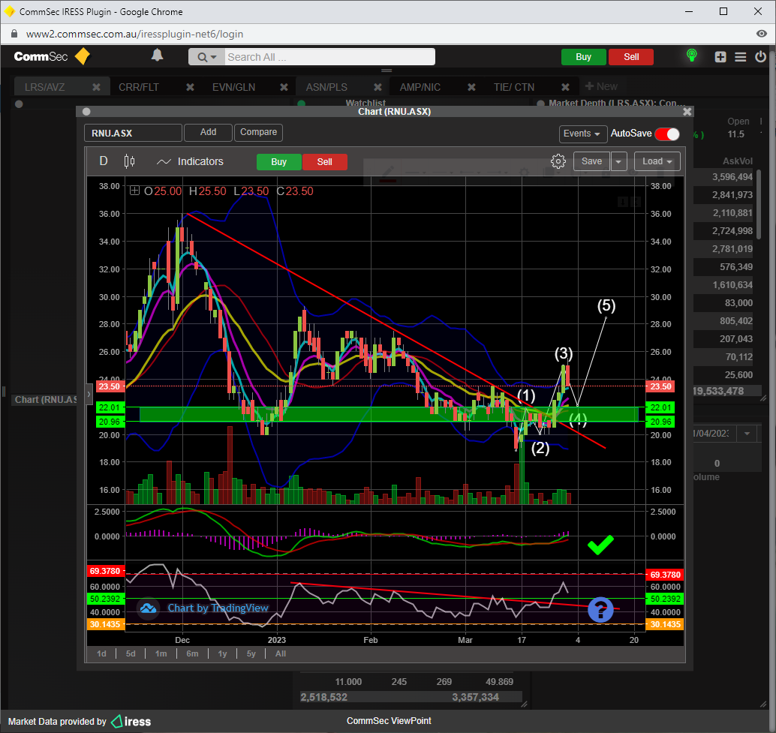
Task: Expand the Save options arrow
Action: pos(618,161)
